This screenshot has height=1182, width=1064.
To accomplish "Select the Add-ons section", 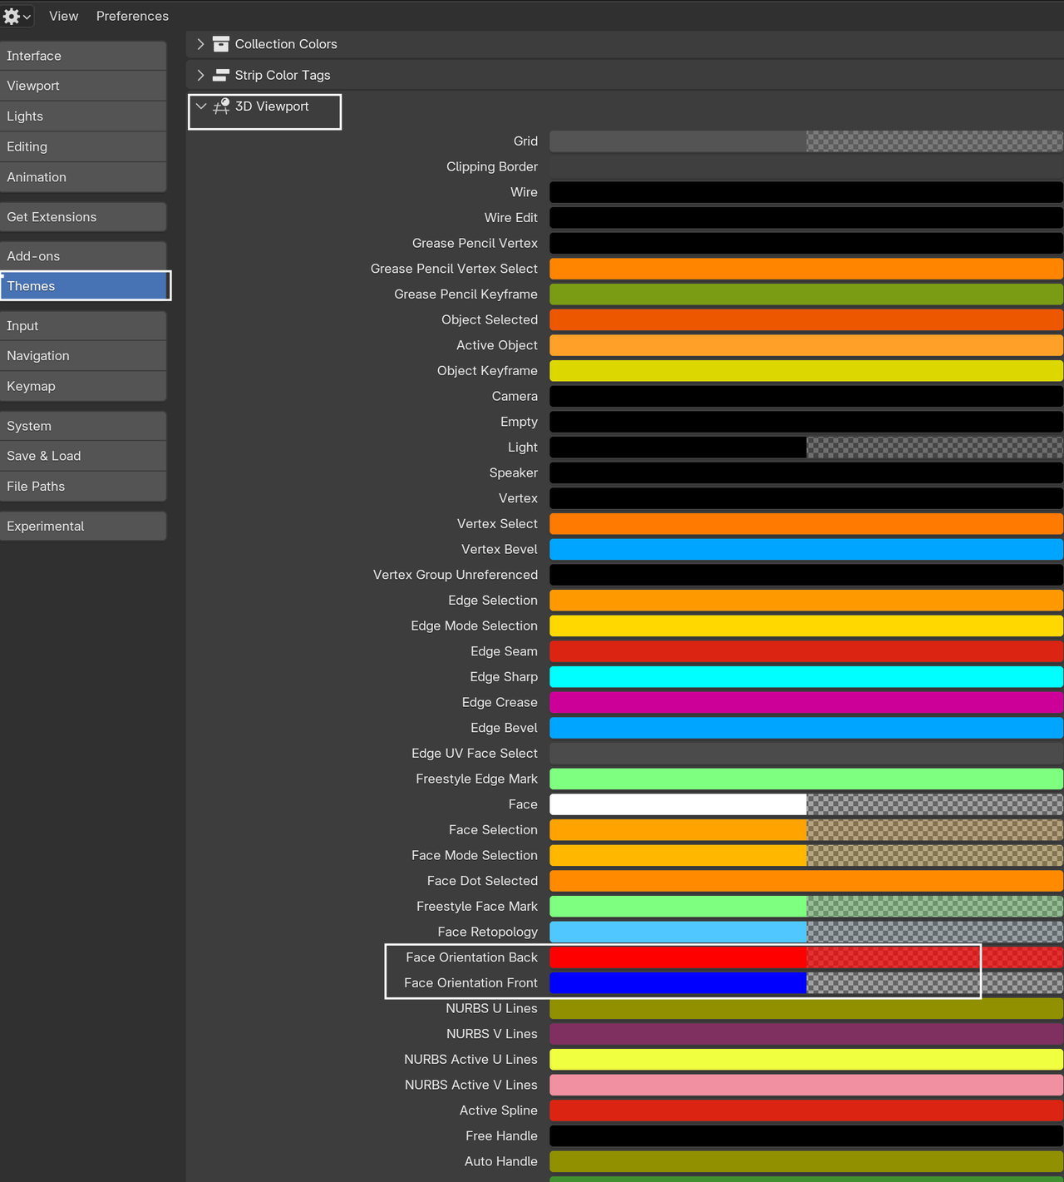I will tap(83, 256).
